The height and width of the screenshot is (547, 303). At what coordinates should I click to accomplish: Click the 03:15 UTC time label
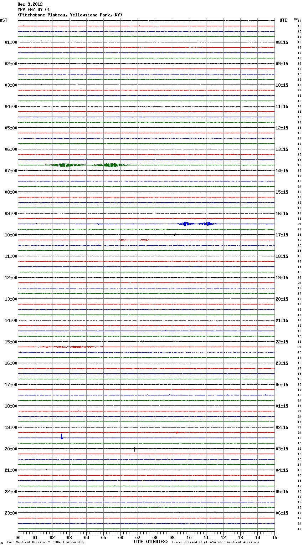(x=282, y=449)
